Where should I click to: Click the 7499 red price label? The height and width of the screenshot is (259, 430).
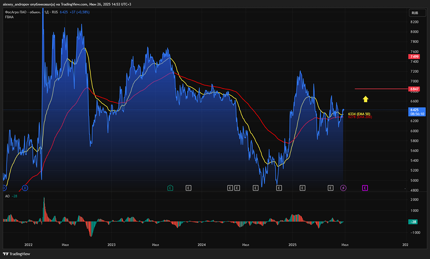(415, 56)
